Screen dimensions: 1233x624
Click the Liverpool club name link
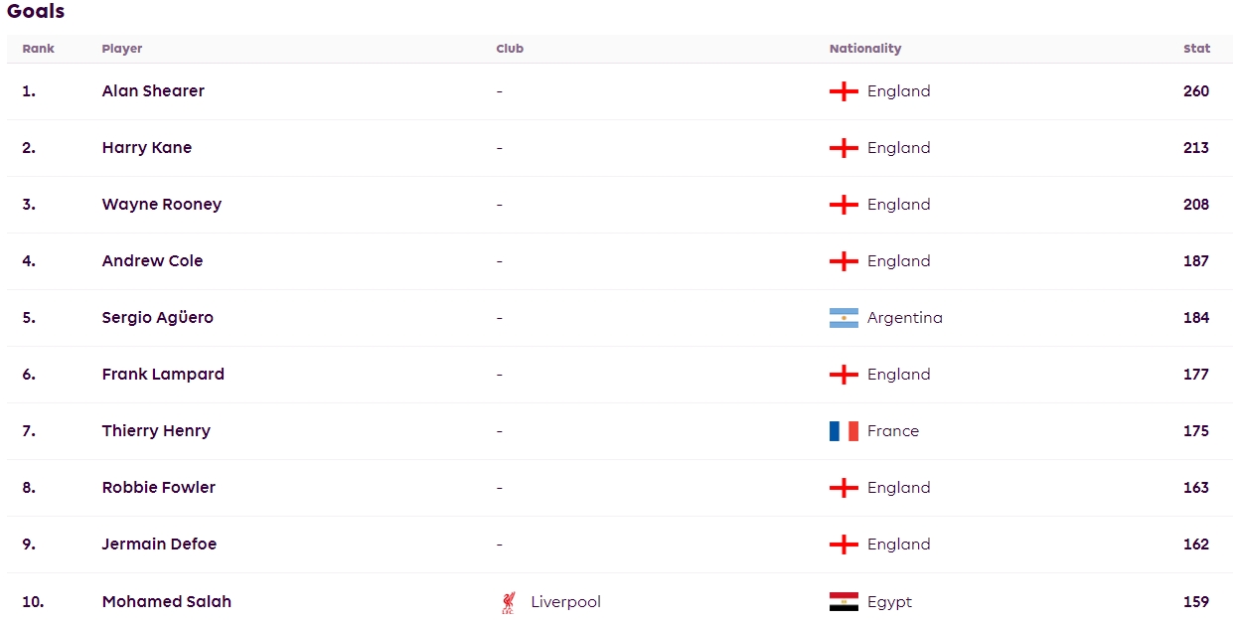(565, 602)
